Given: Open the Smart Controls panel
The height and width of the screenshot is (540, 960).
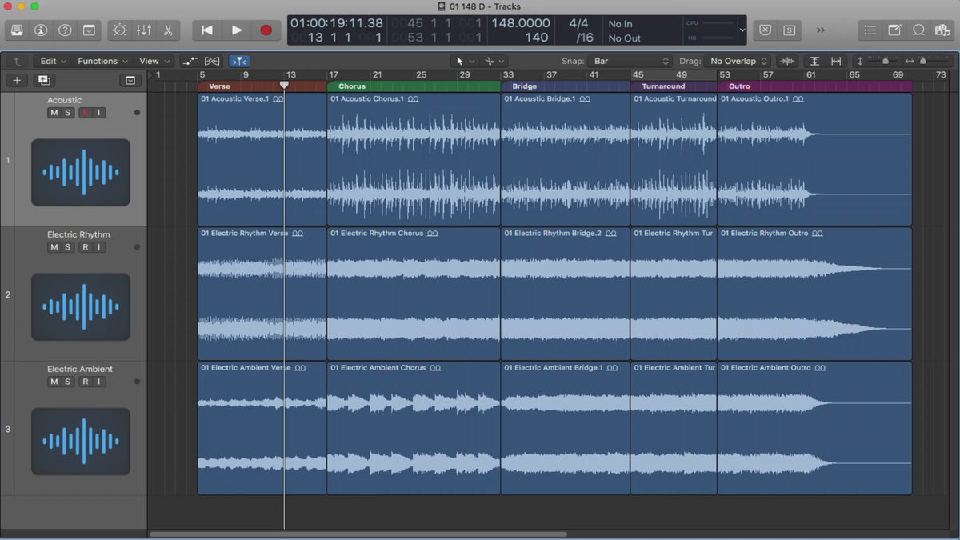Looking at the screenshot, I should point(119,30).
